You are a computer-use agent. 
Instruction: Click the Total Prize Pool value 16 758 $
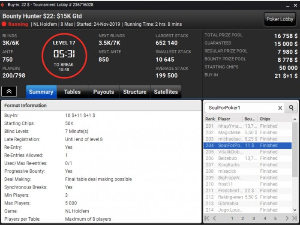pyautogui.click(x=286, y=36)
